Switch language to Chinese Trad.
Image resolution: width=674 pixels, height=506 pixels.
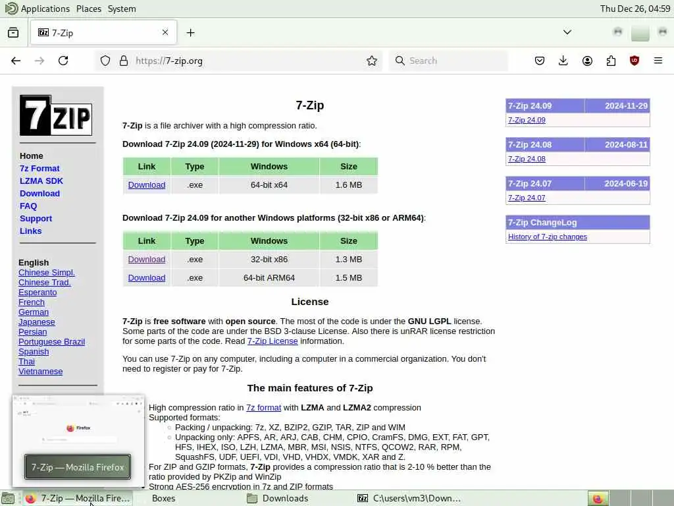(44, 282)
